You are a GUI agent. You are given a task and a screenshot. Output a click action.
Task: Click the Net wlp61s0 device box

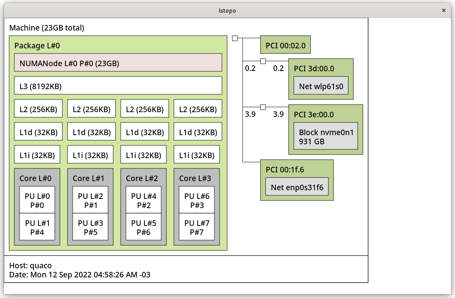coord(321,86)
